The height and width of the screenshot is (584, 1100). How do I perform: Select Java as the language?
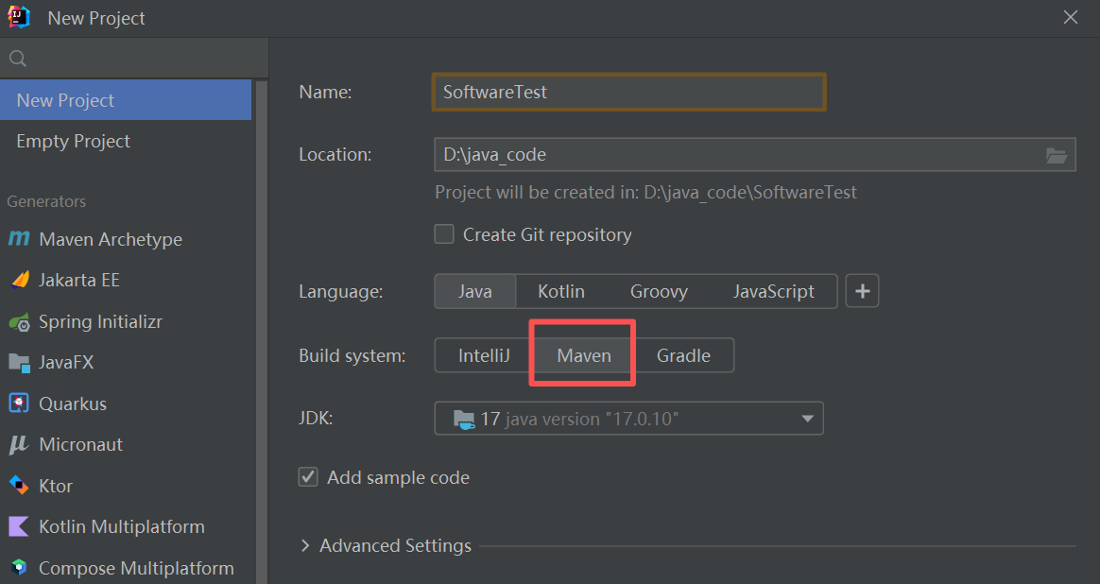pos(475,291)
